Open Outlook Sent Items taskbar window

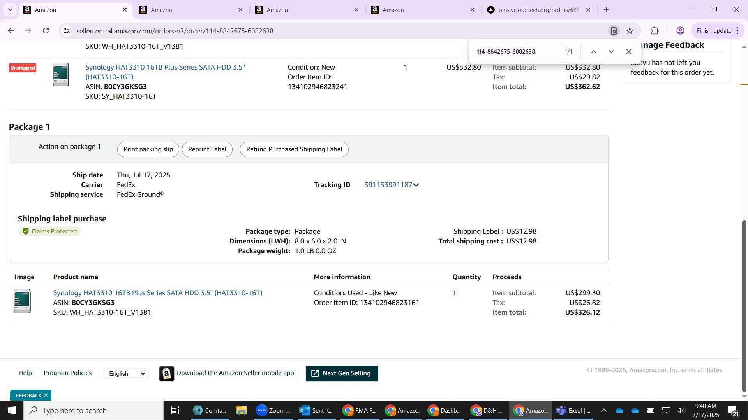pos(316,410)
